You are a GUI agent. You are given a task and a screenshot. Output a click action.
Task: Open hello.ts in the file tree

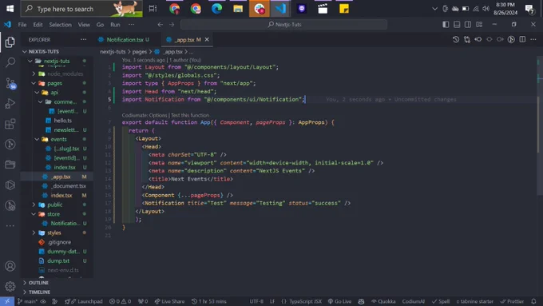click(x=62, y=121)
